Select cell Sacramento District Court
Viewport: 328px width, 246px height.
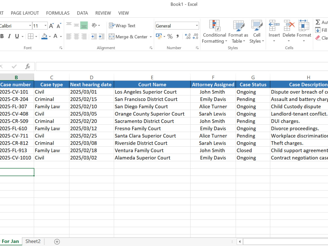[152, 121]
